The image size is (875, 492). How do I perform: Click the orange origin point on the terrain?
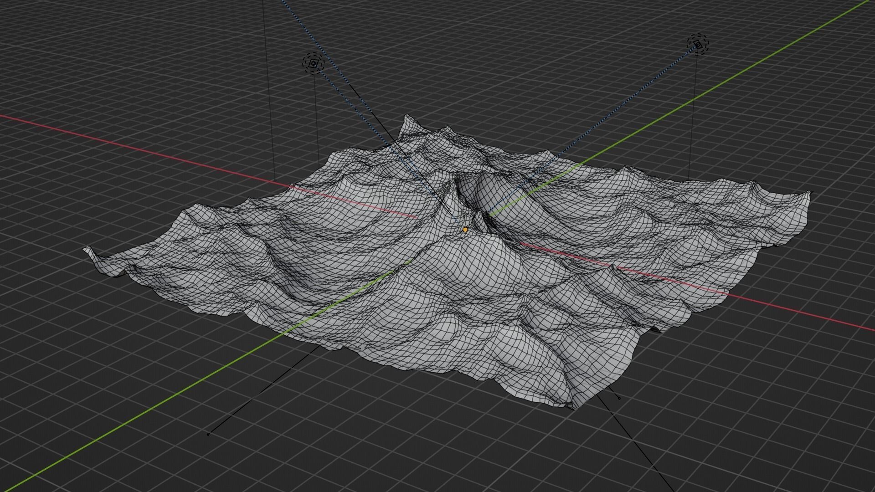[465, 230]
